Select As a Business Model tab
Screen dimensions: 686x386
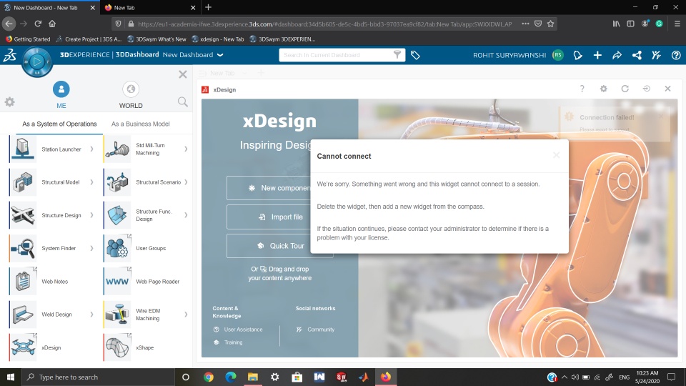coord(141,124)
